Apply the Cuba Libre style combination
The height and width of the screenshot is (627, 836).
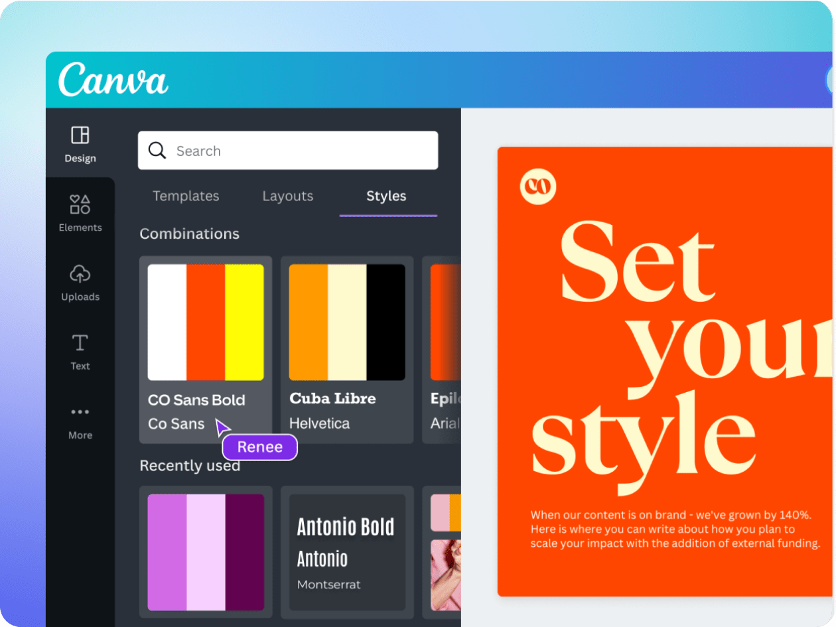pyautogui.click(x=347, y=322)
